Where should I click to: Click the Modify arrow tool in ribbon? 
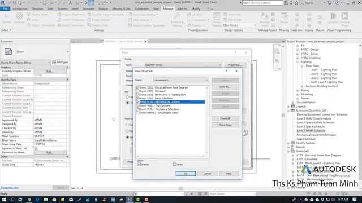(x=6, y=16)
